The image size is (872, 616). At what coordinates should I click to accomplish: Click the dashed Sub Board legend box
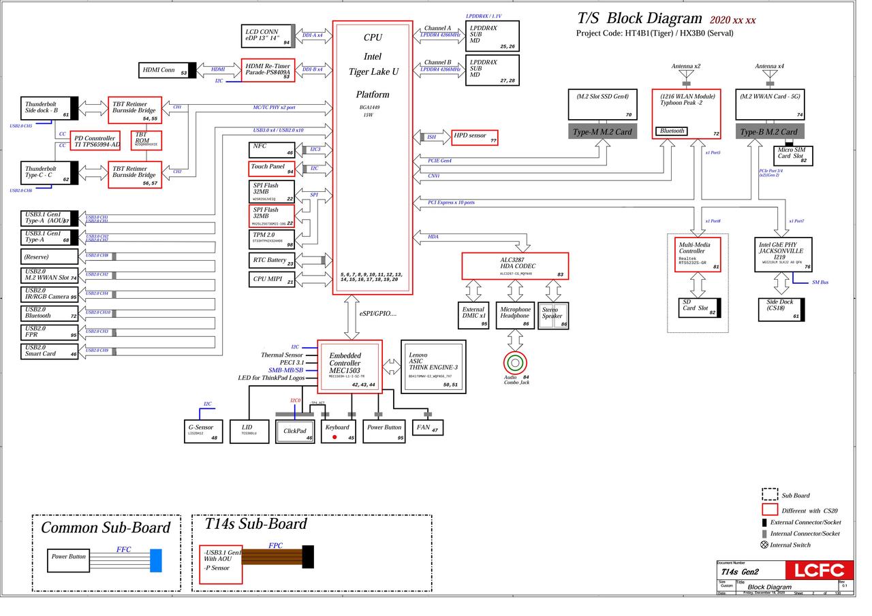point(770,494)
